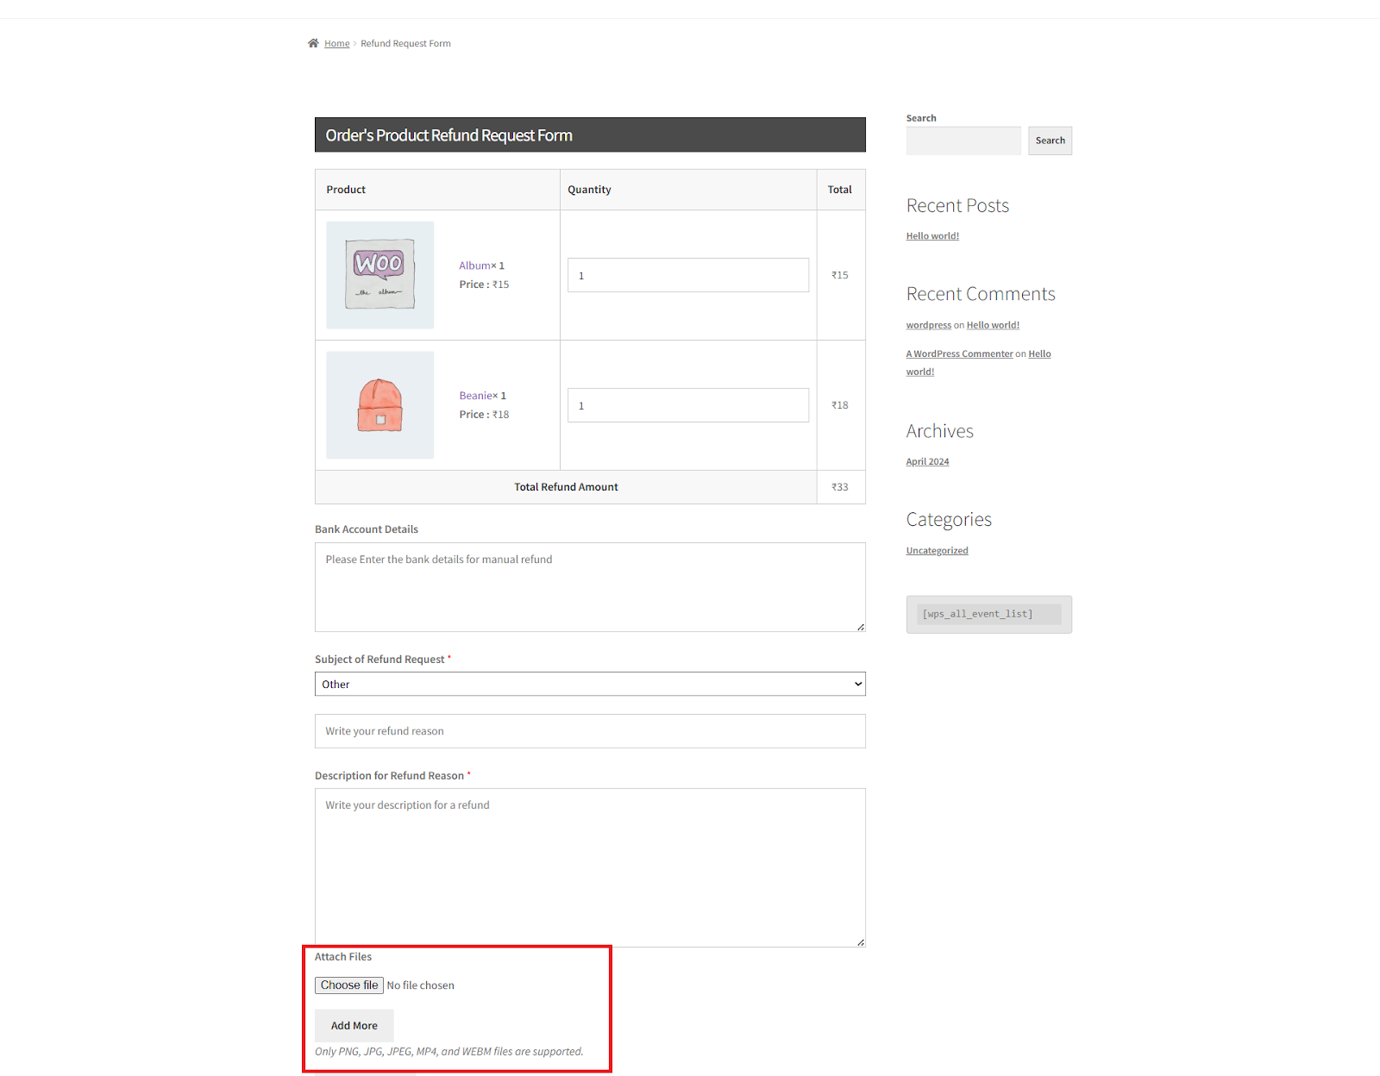This screenshot has height=1076, width=1380.
Task: Click the Bank Account Details textarea
Action: 590,587
